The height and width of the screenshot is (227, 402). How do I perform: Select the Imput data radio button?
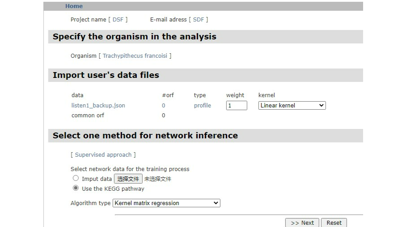coord(76,178)
